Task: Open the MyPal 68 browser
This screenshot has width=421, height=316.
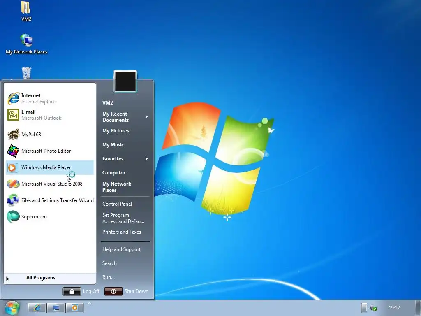Action: click(50, 135)
